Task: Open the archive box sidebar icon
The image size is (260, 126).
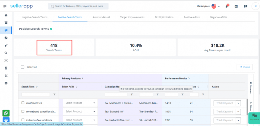Action: point(6,23)
